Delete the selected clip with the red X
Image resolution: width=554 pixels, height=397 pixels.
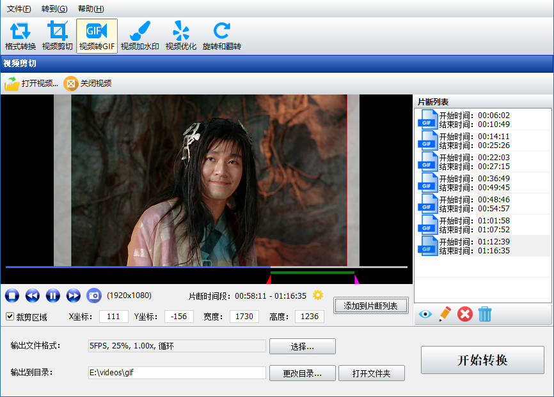[465, 314]
